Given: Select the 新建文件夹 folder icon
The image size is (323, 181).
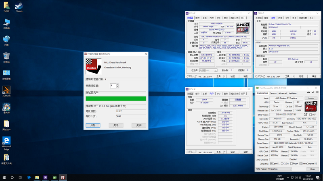Looking at the screenshot, I should coord(6,159).
